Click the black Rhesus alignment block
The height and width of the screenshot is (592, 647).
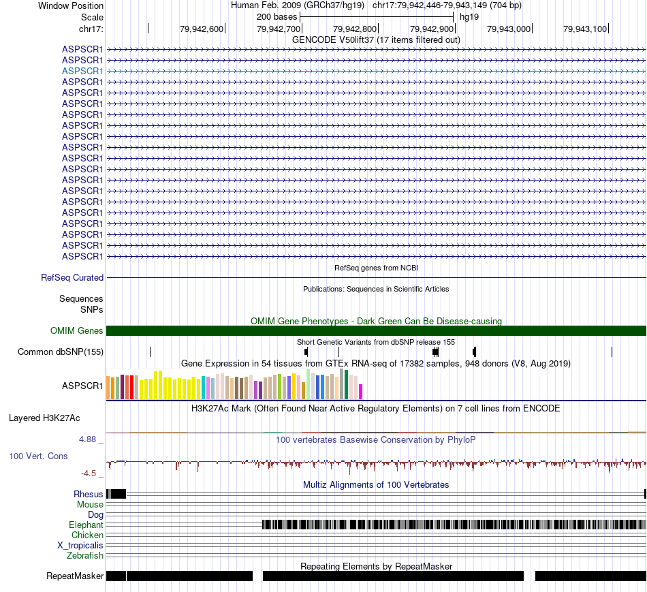pyautogui.click(x=116, y=494)
